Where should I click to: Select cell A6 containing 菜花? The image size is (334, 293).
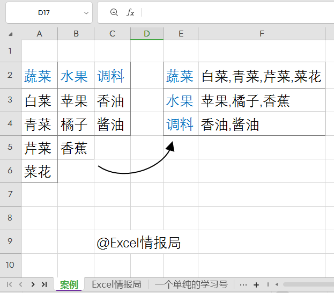pos(40,171)
